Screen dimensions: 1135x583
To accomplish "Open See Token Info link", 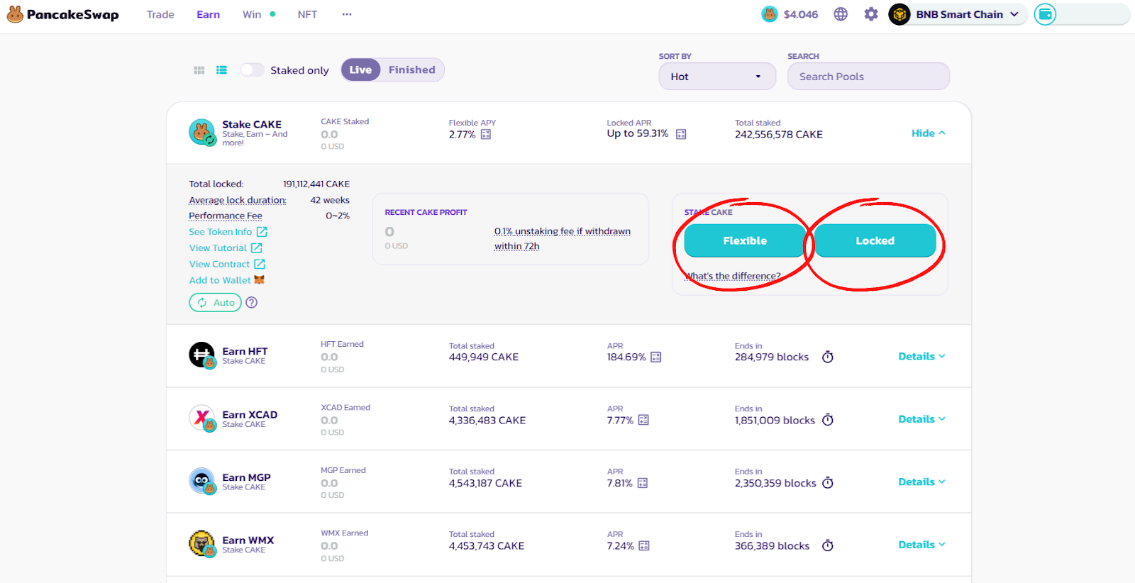I will coord(228,232).
